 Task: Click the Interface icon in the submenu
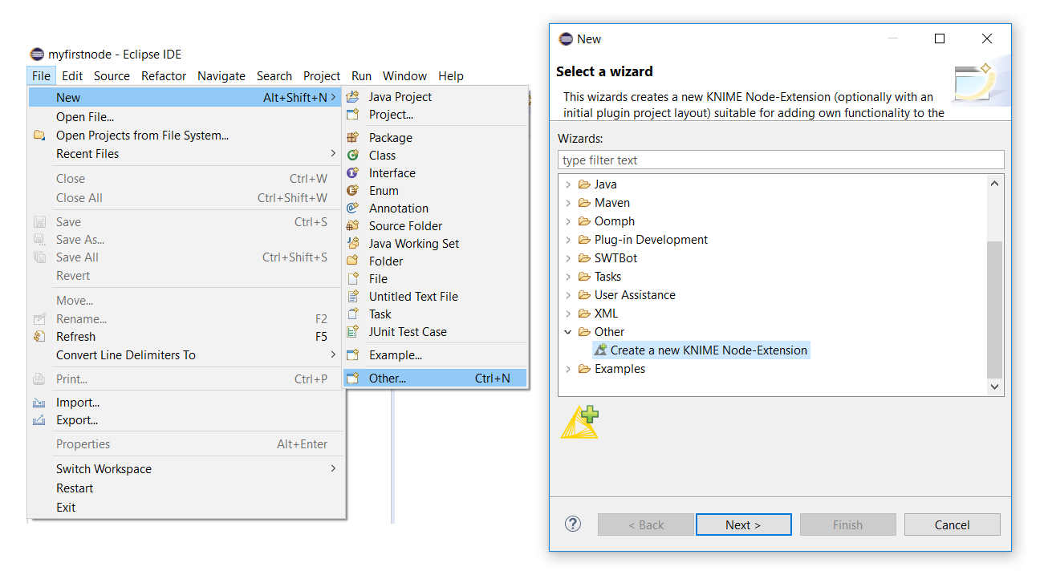click(352, 173)
